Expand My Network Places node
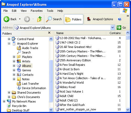 click(4, 101)
